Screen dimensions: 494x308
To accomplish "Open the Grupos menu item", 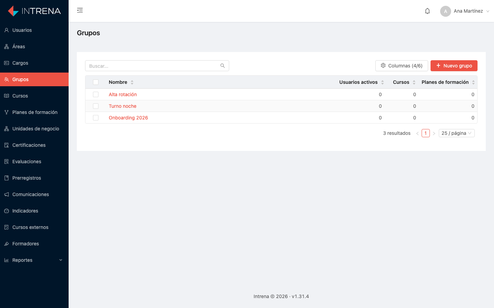I will click(34, 79).
